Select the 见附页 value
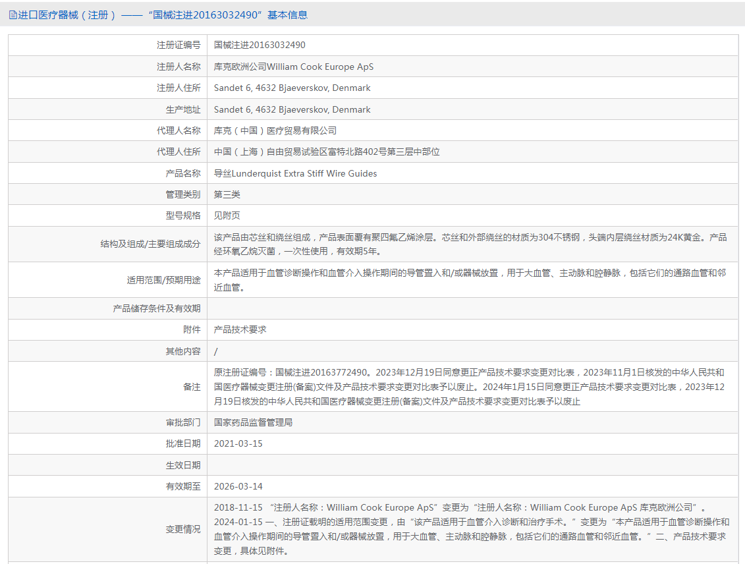This screenshot has width=745, height=564. 227,215
